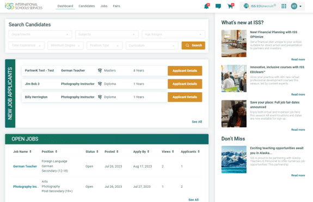
Task: Click the KT user avatar
Action: pos(294,6)
